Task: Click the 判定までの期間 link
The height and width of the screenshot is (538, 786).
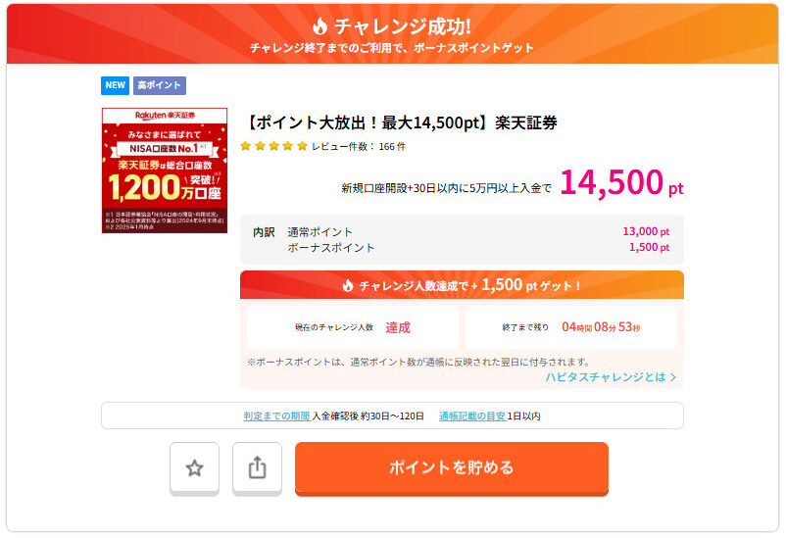Action: point(276,416)
